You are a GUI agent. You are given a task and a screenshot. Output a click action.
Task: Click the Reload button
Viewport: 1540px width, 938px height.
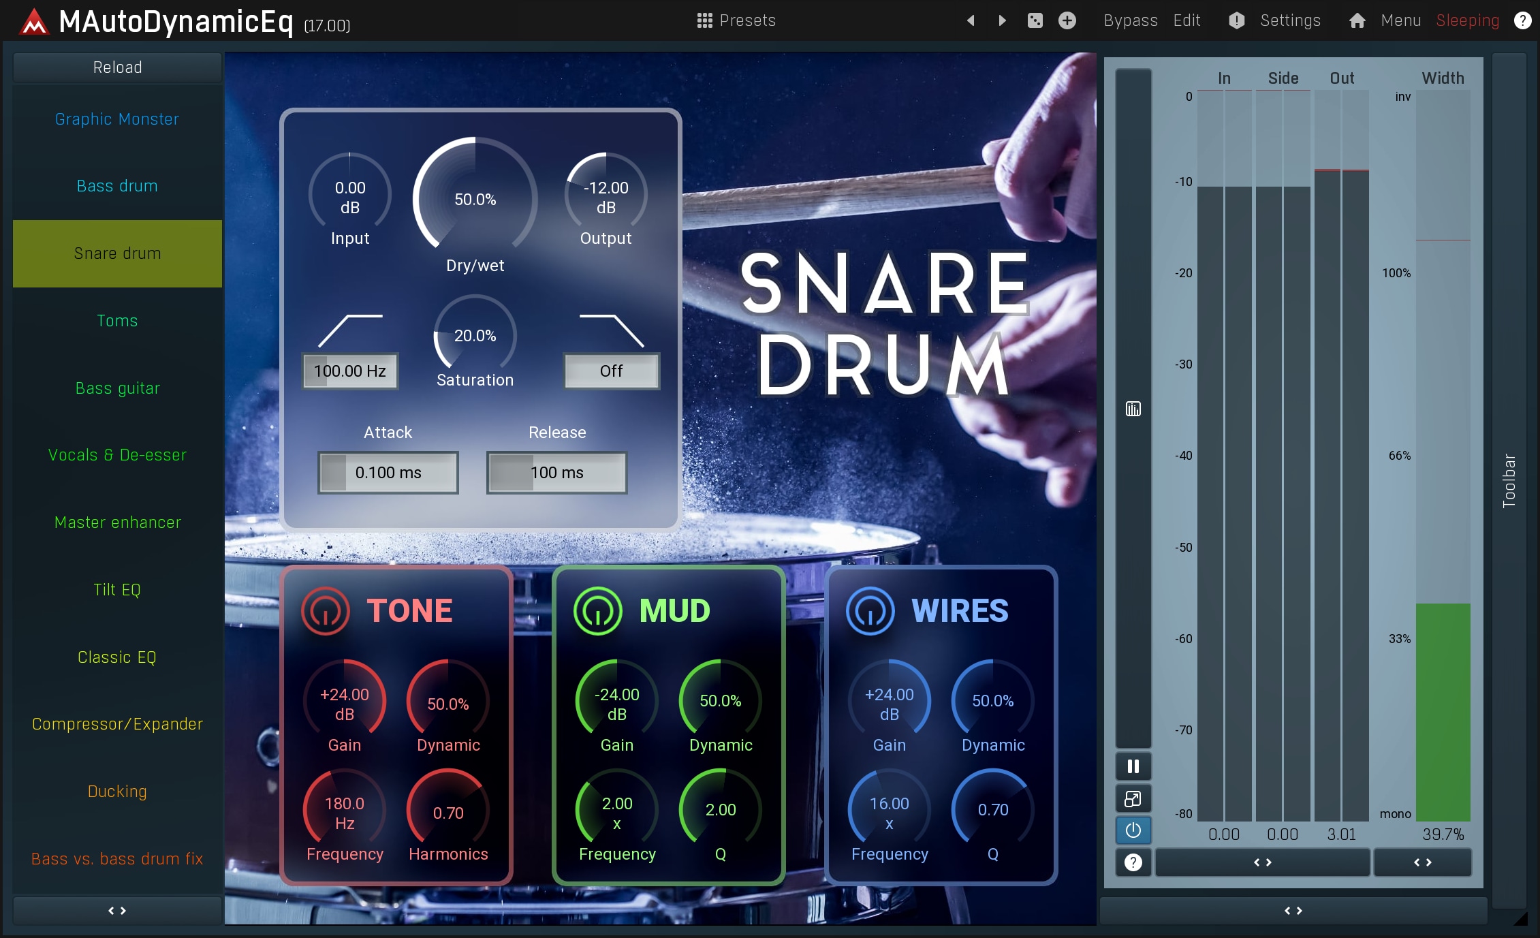point(117,67)
